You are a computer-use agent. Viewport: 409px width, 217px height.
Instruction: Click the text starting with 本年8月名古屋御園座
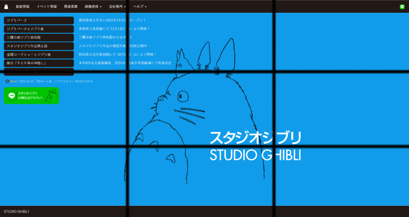(125, 63)
